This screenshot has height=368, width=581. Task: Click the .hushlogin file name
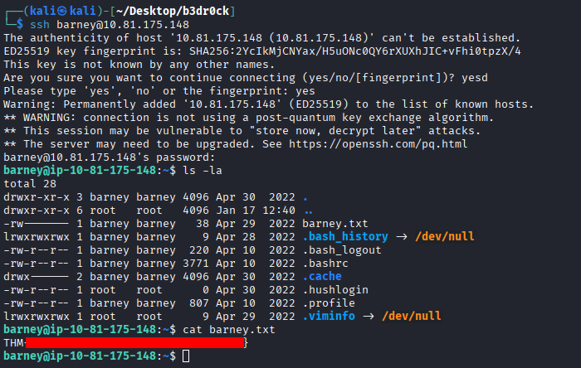click(335, 289)
